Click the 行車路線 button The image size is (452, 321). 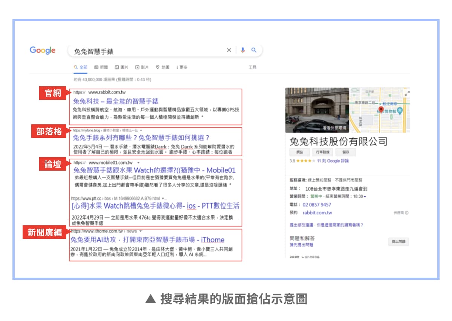click(322, 152)
